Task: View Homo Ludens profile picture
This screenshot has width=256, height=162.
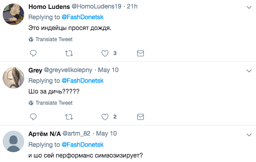Action: (13, 14)
